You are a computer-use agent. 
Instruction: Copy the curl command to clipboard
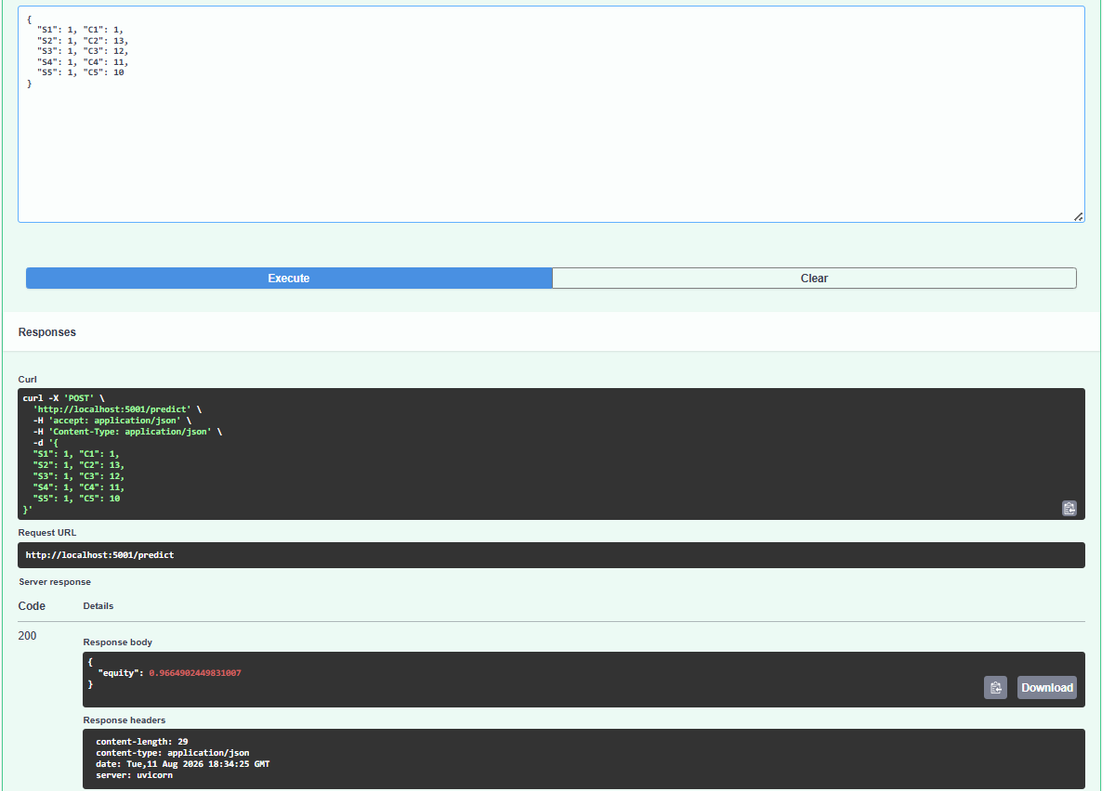(1069, 508)
